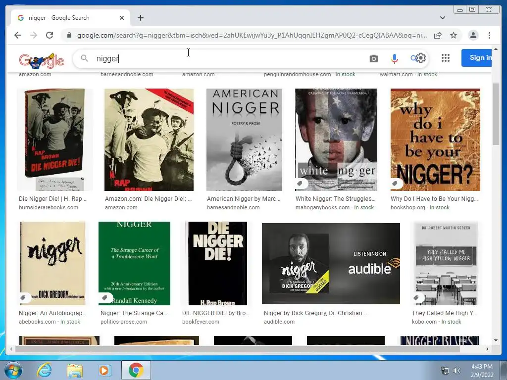Open the flag-face cover thumbnail from mahoganybooks.com
The width and height of the screenshot is (507, 380).
pyautogui.click(x=336, y=140)
